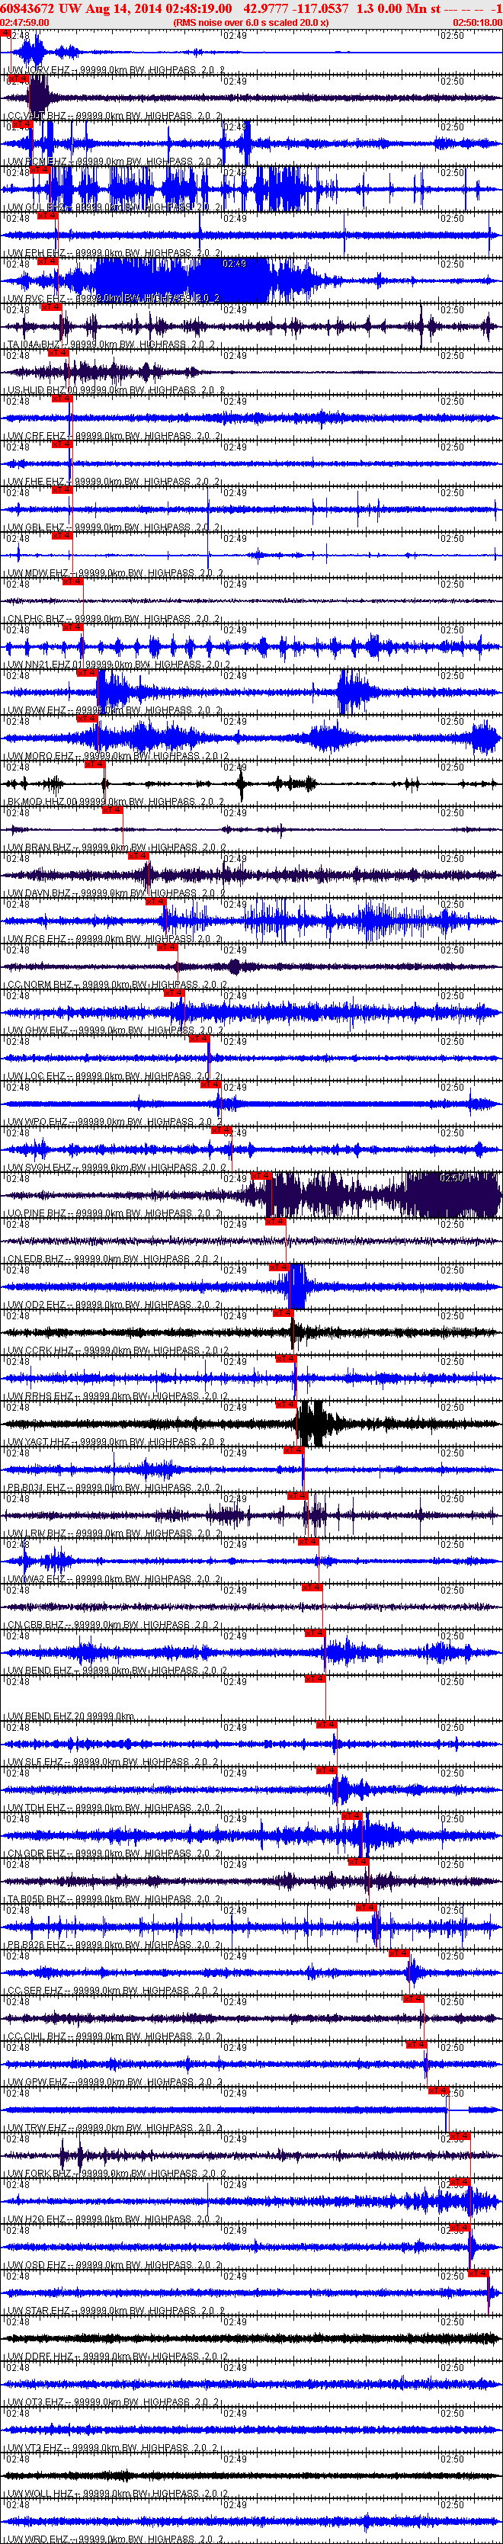Select the UW.WOLL.HHZ station label
The image size is (503, 2544).
(x=116, y=2494)
